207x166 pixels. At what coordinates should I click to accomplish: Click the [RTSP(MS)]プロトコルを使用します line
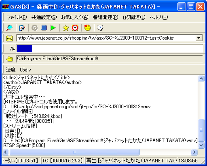[x=40, y=102]
